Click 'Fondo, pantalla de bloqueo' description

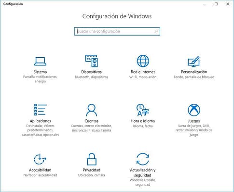194,77
